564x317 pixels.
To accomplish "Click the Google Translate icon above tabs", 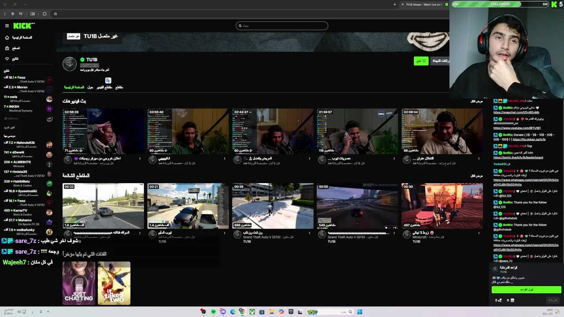I will (108, 80).
